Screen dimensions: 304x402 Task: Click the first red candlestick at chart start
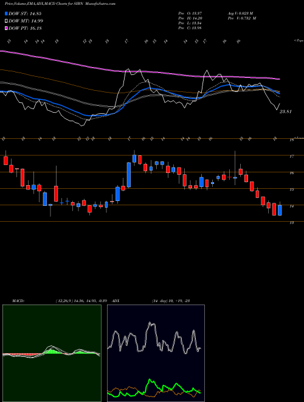5,160
